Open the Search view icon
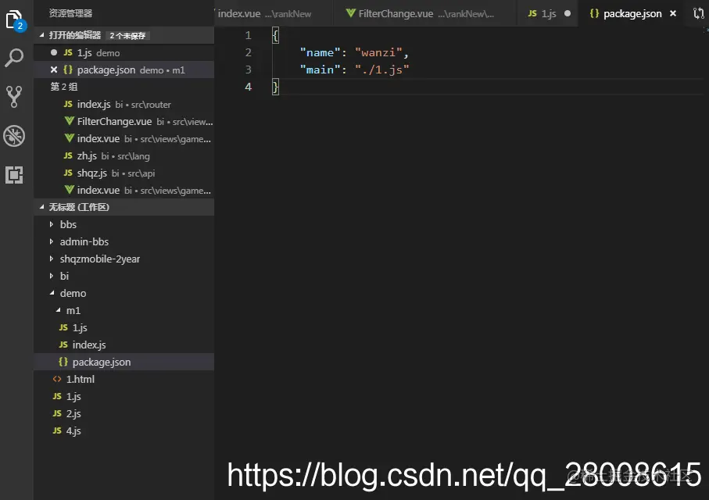Viewport: 709px width, 500px height. (14, 58)
